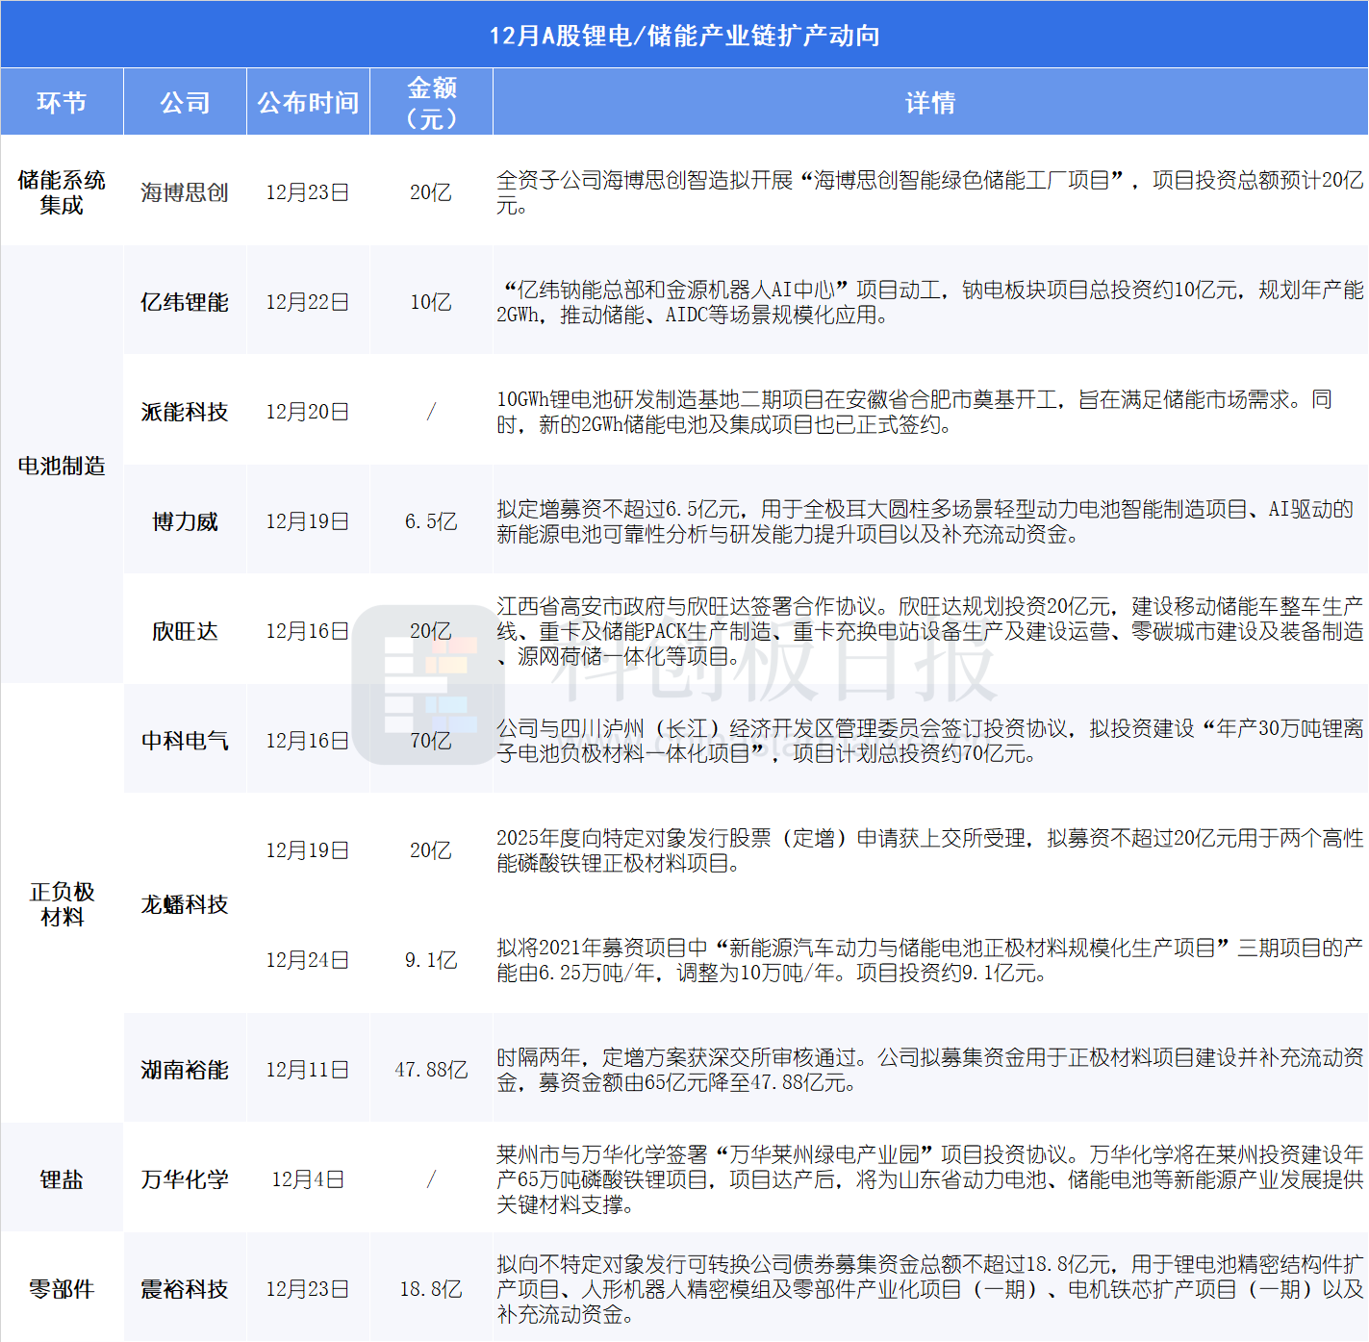Select the 龙蟠科技 company cell
The height and width of the screenshot is (1342, 1369).
click(x=185, y=904)
